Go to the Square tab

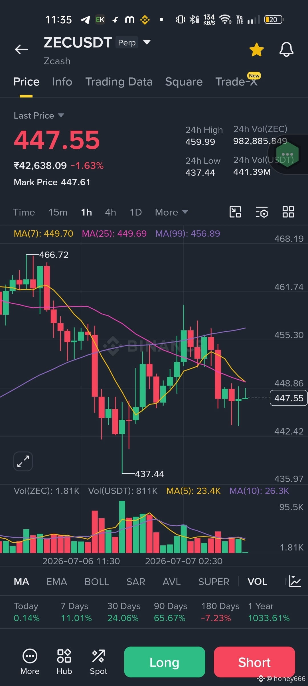[x=184, y=82]
